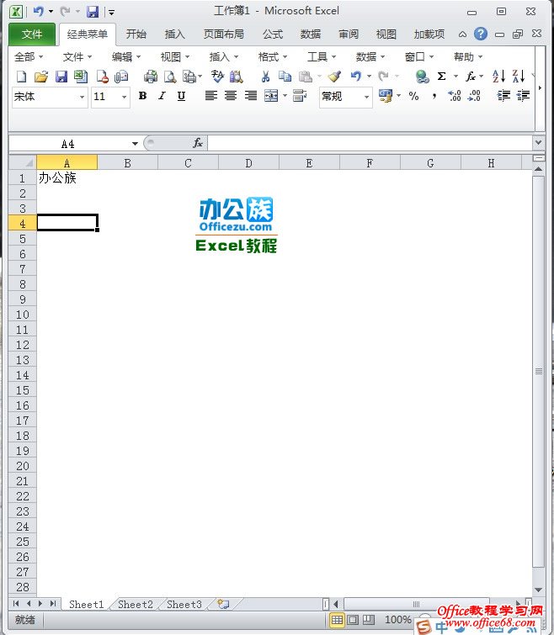Click the vertical scrollbar down arrow
The image size is (554, 635).
click(538, 590)
